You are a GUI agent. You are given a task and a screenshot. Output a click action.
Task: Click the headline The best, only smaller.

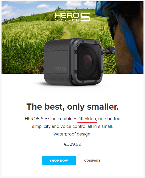point(72,107)
